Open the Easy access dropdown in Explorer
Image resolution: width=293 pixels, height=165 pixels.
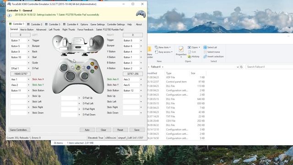[163, 52]
